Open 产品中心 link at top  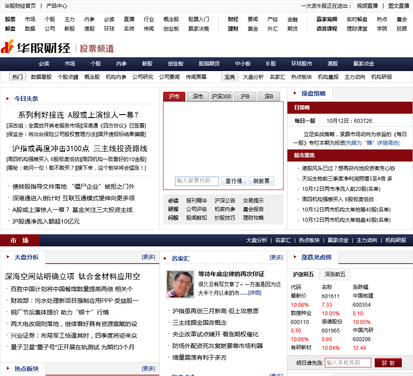pyautogui.click(x=57, y=6)
